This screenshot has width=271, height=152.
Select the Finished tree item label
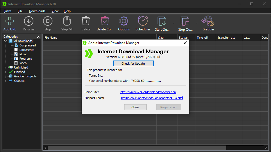click(x=20, y=72)
